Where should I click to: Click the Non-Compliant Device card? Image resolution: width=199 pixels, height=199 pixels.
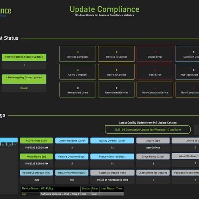pos(155,90)
